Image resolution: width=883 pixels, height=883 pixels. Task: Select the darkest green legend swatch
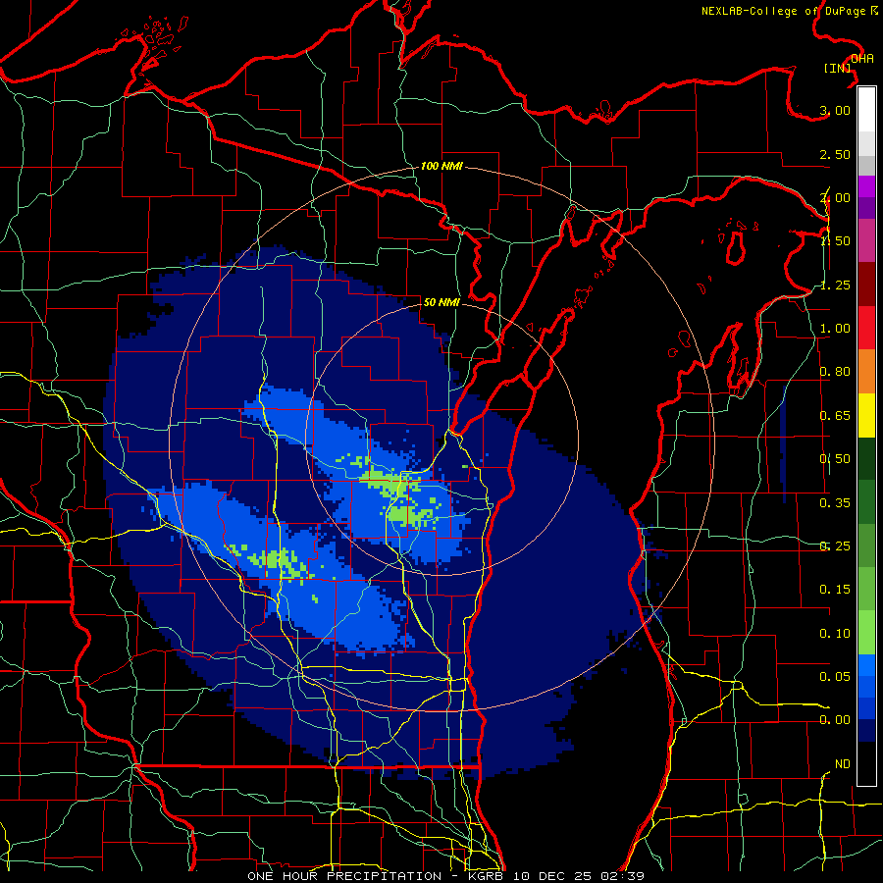(866, 459)
